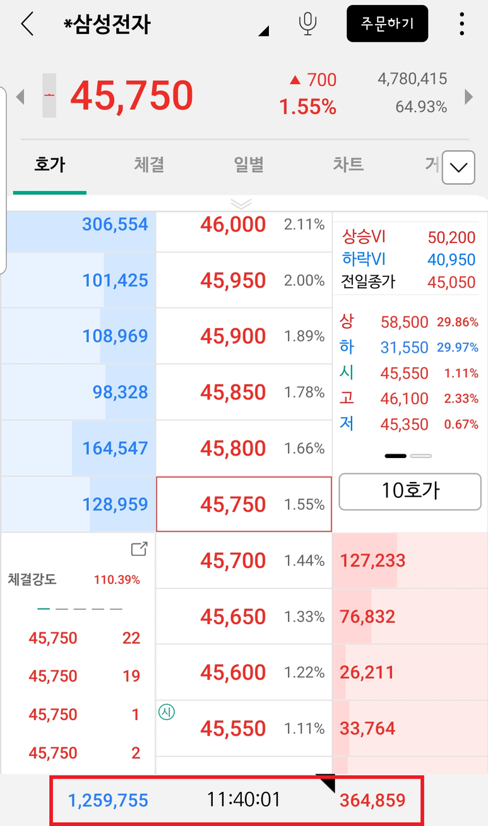488x826 pixels.
Task: Switch to the 차트 tab
Action: coord(348,165)
